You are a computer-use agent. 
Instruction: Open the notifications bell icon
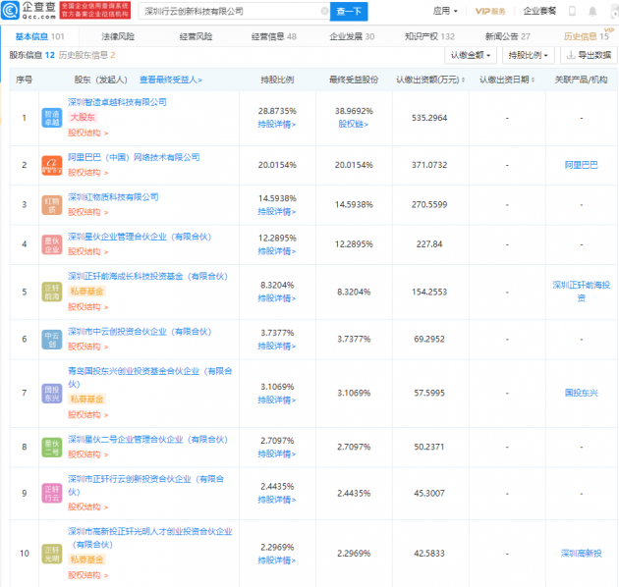click(592, 11)
